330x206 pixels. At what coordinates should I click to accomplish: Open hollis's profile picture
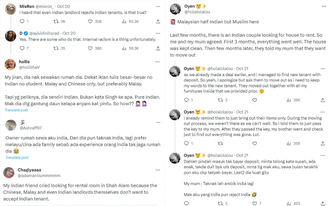(x=11, y=64)
